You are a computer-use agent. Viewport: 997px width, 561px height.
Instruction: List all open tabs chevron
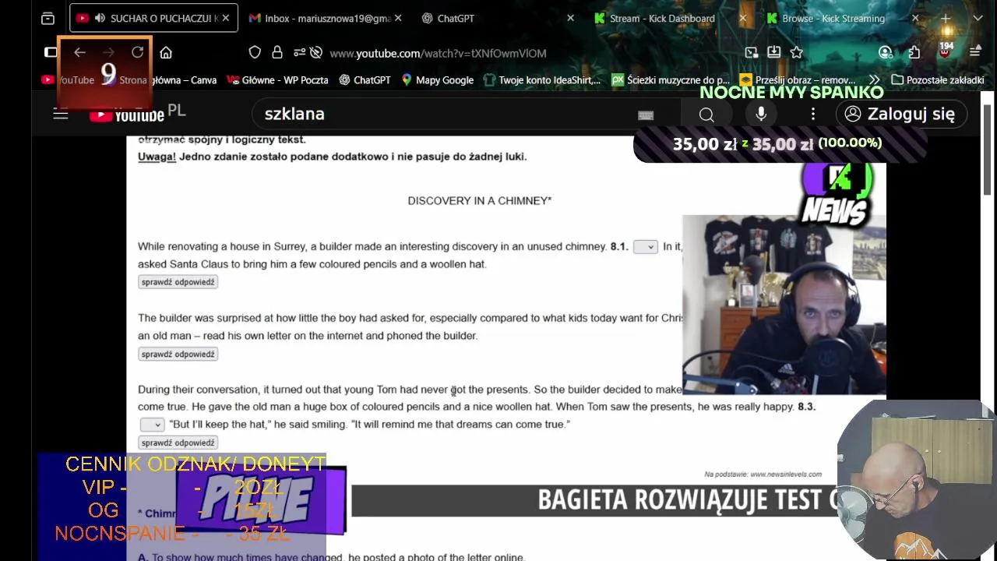pos(978,18)
